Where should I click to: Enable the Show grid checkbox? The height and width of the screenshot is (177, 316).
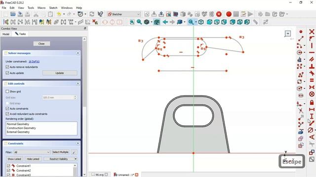[x=7, y=91]
